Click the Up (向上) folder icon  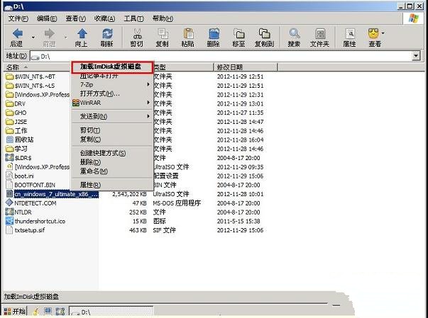82,34
